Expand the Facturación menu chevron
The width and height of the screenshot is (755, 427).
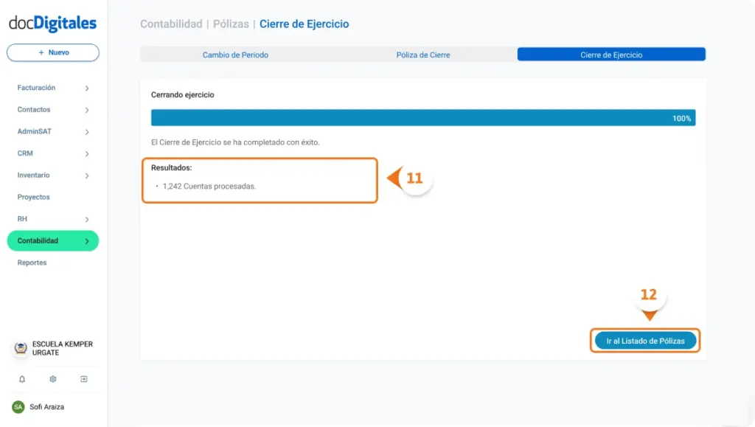pyautogui.click(x=87, y=88)
